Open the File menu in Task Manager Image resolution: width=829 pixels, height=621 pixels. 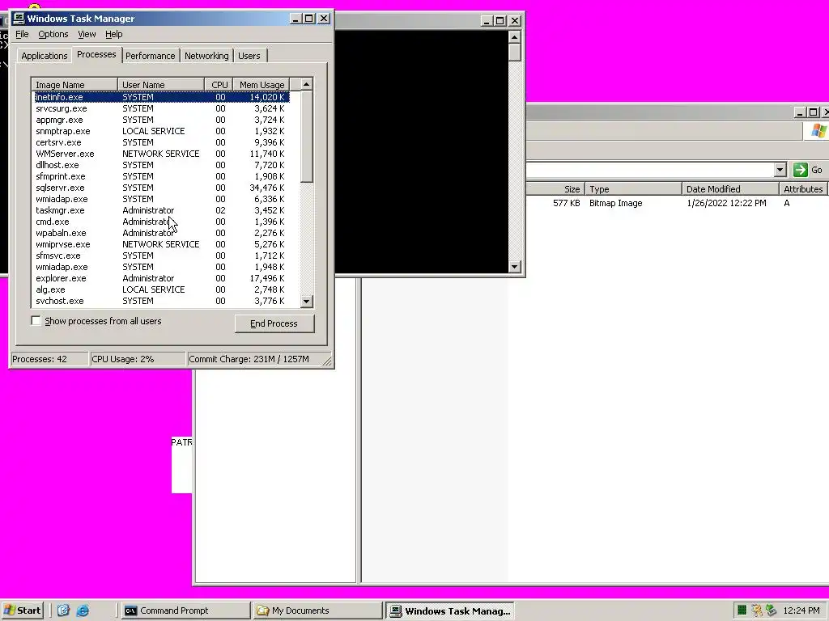22,34
